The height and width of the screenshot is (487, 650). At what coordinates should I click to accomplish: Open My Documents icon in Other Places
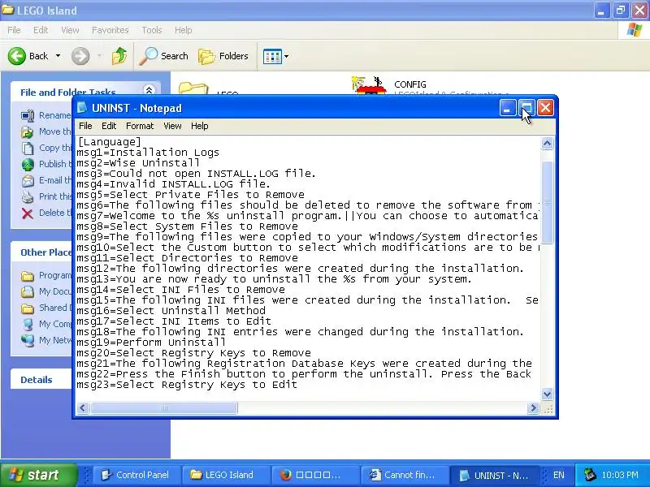[x=28, y=292]
